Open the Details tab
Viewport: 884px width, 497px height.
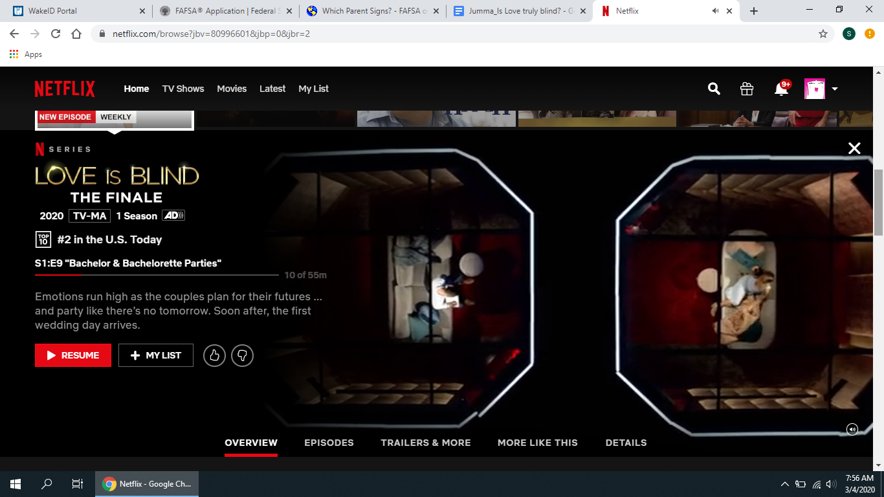coord(626,443)
